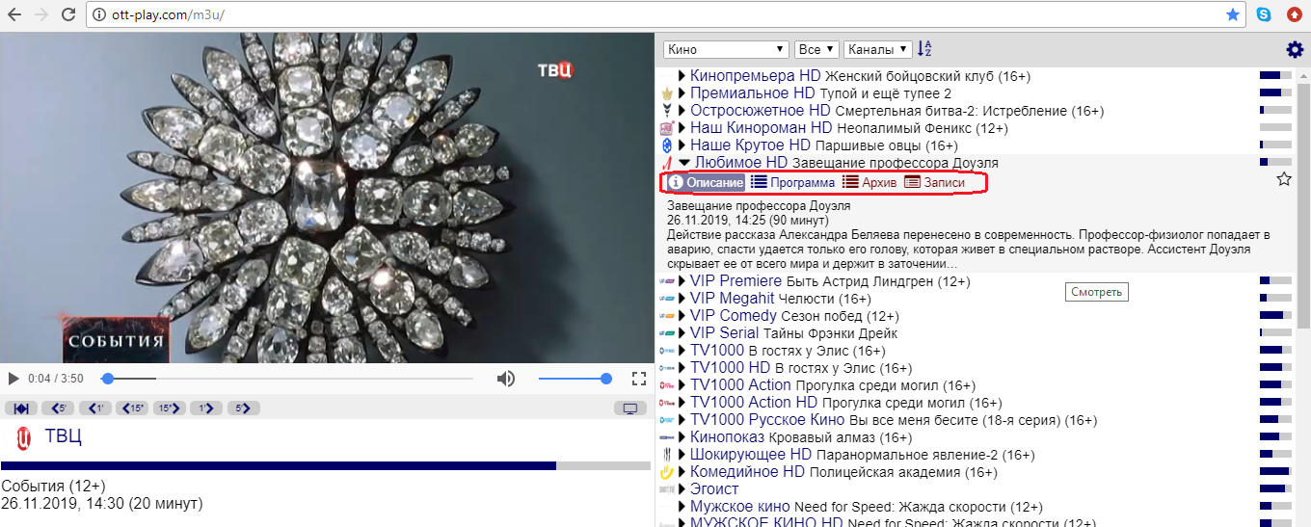Click the video seek progress bar
Screen dimensions: 1311x527
tap(289, 379)
